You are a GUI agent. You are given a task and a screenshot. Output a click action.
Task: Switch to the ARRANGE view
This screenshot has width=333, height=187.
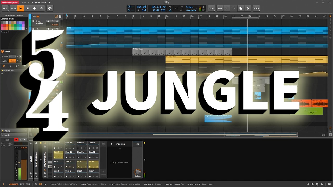point(14,184)
